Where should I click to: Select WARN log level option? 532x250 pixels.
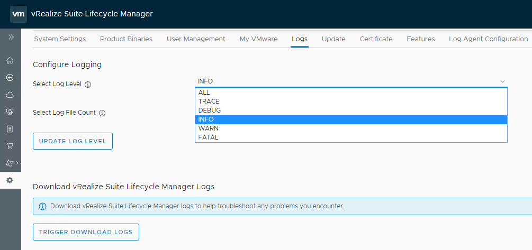[208, 128]
